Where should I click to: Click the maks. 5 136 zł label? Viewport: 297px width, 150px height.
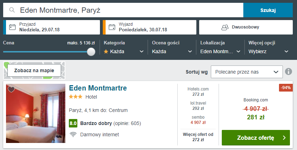[81, 43]
